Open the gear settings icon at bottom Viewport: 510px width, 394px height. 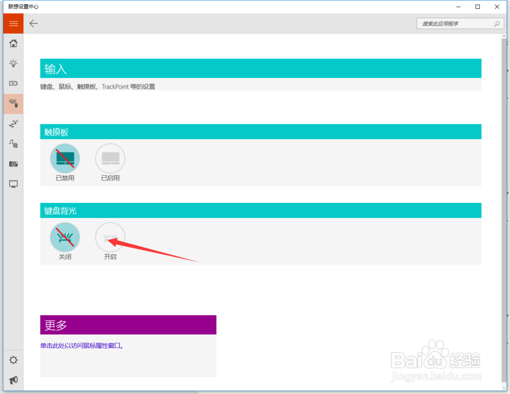click(13, 360)
